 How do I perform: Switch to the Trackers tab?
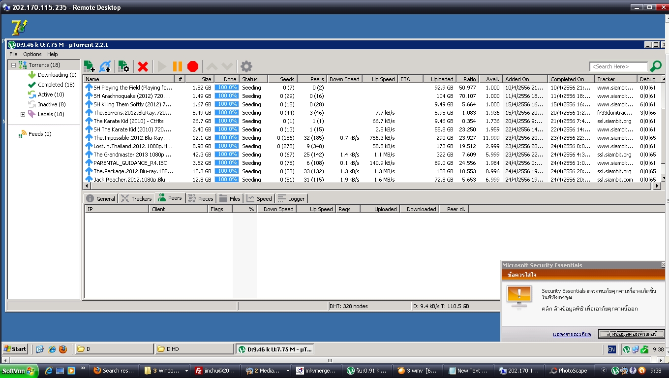point(136,198)
